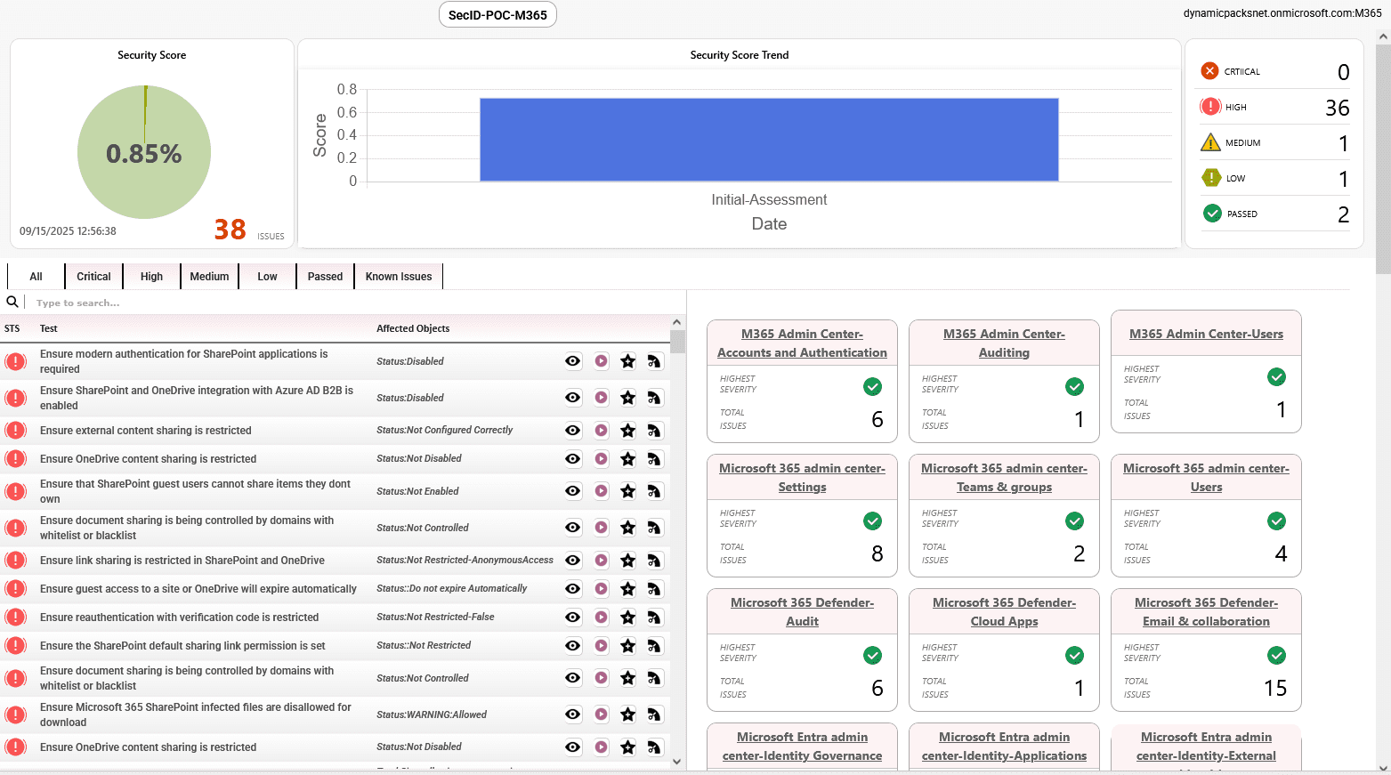Click eye icon for external content sharing restricted test

tap(573, 431)
